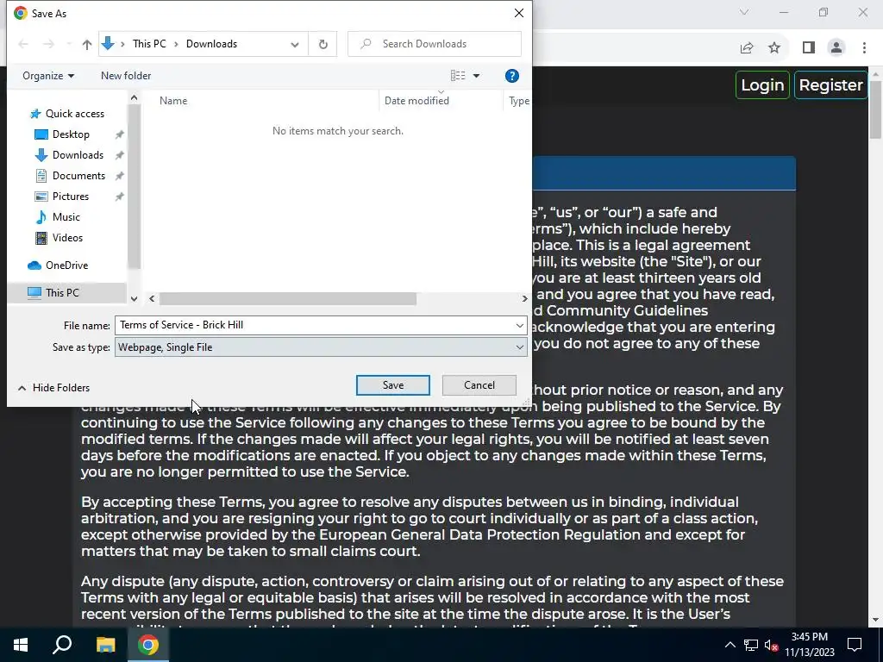The height and width of the screenshot is (662, 883).
Task: Click the network tray icon
Action: (x=751, y=645)
